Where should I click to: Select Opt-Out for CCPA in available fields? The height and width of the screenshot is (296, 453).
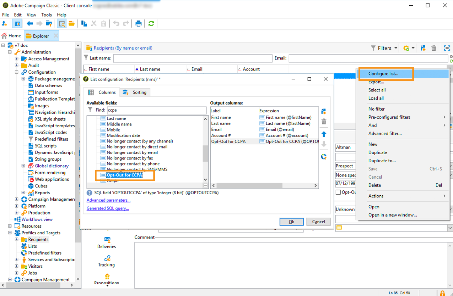pyautogui.click(x=124, y=175)
